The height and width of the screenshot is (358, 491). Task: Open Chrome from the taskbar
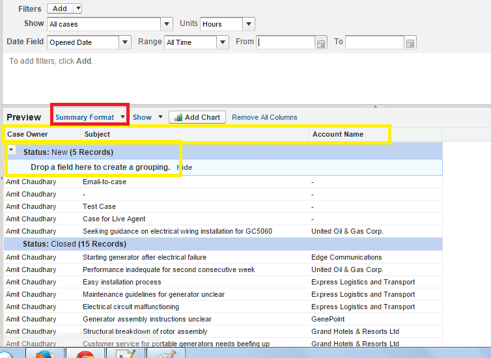[x=85, y=353]
